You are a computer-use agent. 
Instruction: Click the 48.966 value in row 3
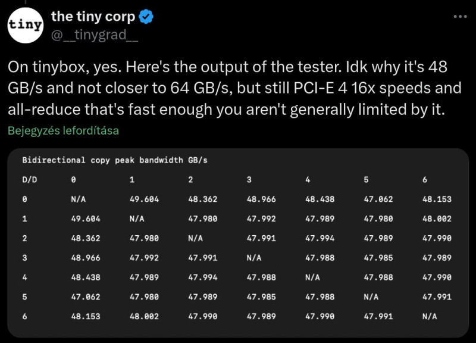[86, 258]
